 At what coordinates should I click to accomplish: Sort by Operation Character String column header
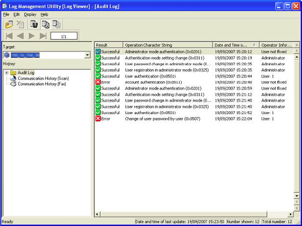168,45
